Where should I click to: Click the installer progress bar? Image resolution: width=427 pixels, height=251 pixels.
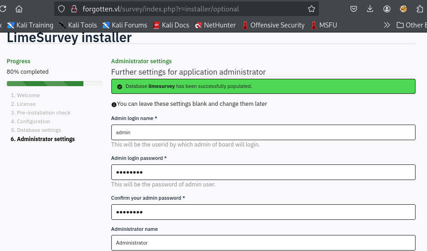pyautogui.click(x=54, y=83)
